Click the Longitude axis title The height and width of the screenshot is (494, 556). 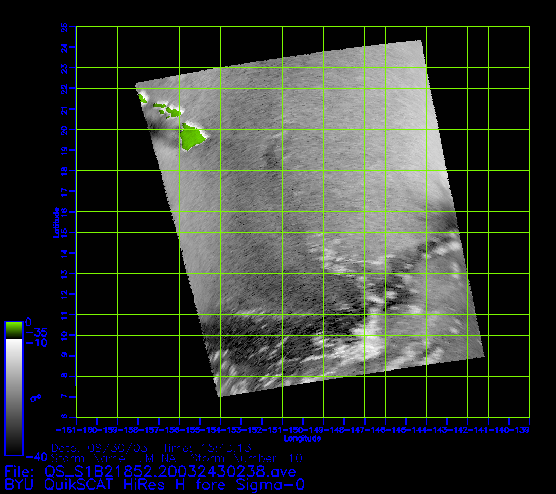point(302,438)
